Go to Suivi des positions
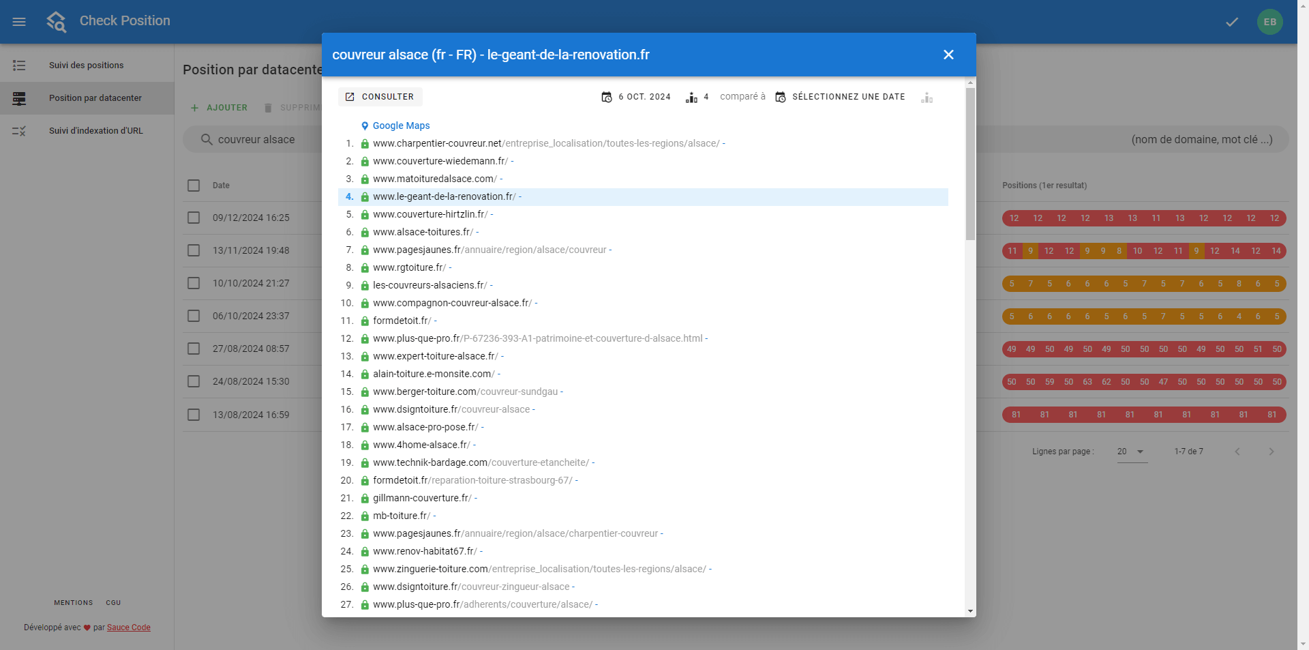This screenshot has height=650, width=1309. tap(87, 65)
